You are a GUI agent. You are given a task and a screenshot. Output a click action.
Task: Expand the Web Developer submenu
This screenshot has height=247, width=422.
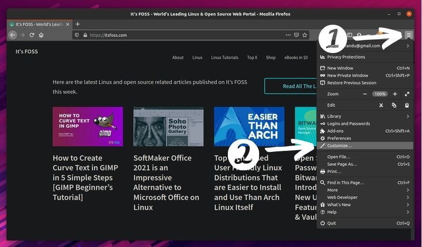365,197
